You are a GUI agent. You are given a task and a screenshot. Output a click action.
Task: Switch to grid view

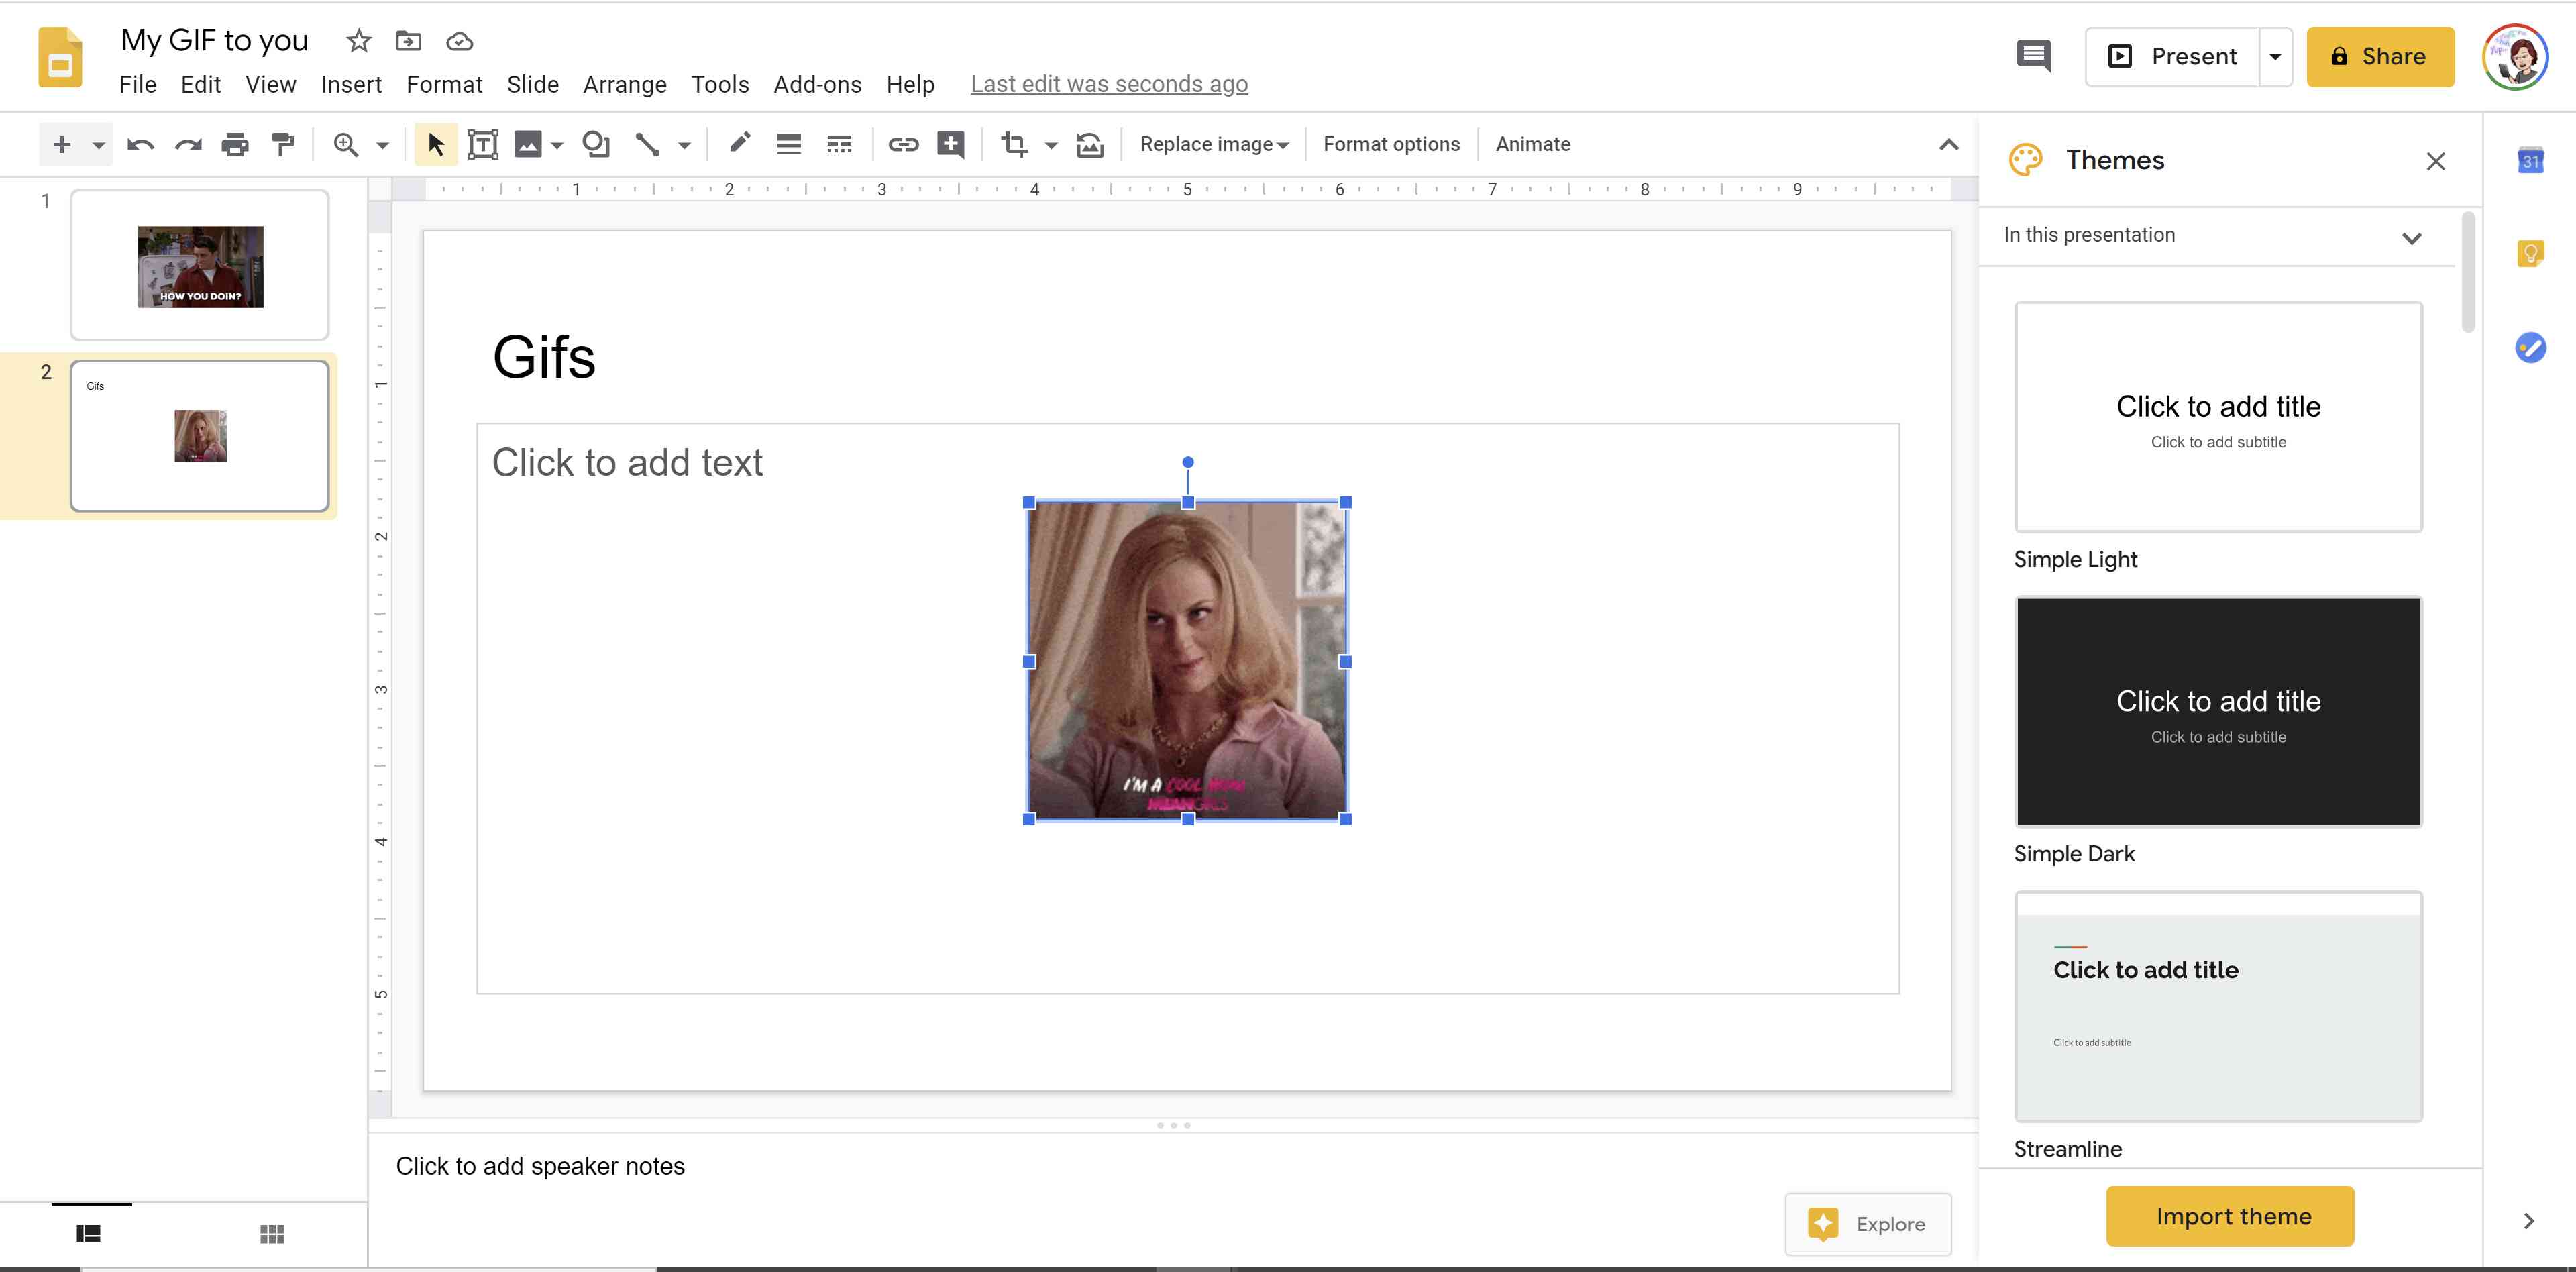(x=272, y=1234)
